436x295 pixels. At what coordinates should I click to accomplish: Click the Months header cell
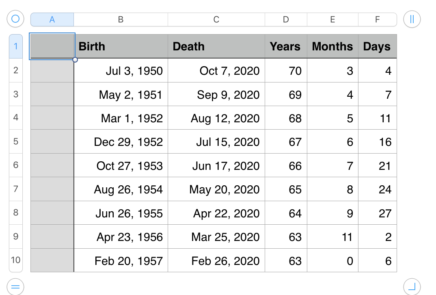(332, 46)
